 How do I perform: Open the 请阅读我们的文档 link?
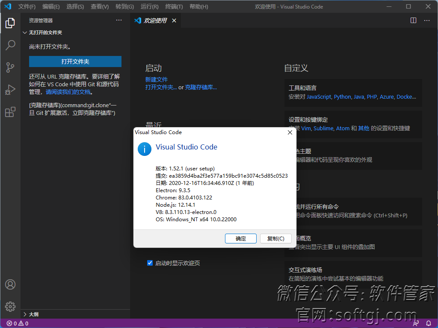point(68,92)
